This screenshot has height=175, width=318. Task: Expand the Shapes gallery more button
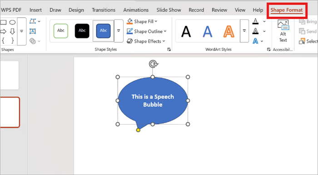pos(22,31)
